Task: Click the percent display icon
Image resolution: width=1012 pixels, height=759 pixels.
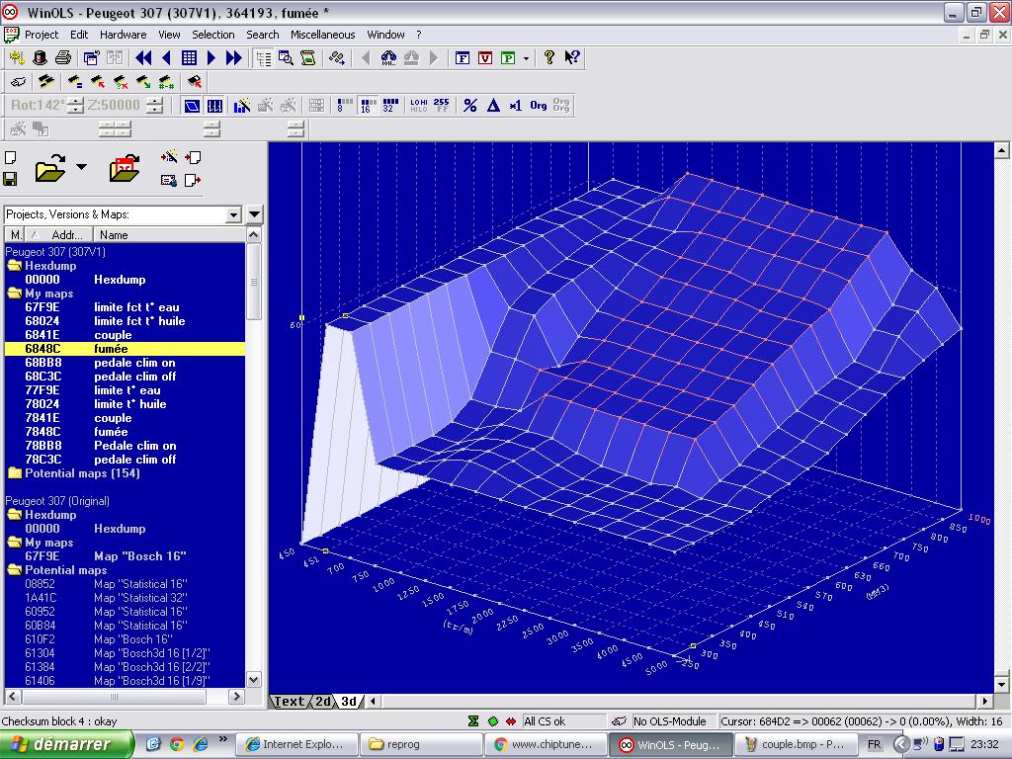Action: pyautogui.click(x=470, y=106)
